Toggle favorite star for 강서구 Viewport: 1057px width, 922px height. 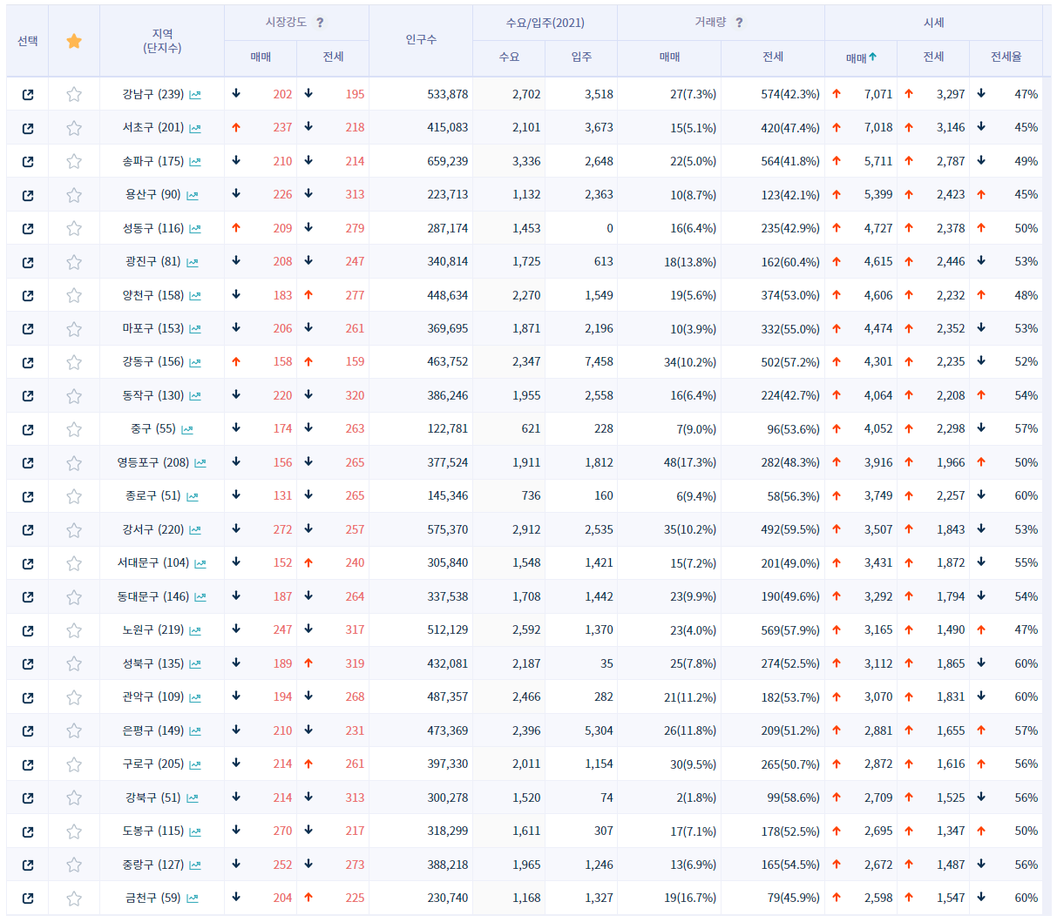[x=74, y=530]
